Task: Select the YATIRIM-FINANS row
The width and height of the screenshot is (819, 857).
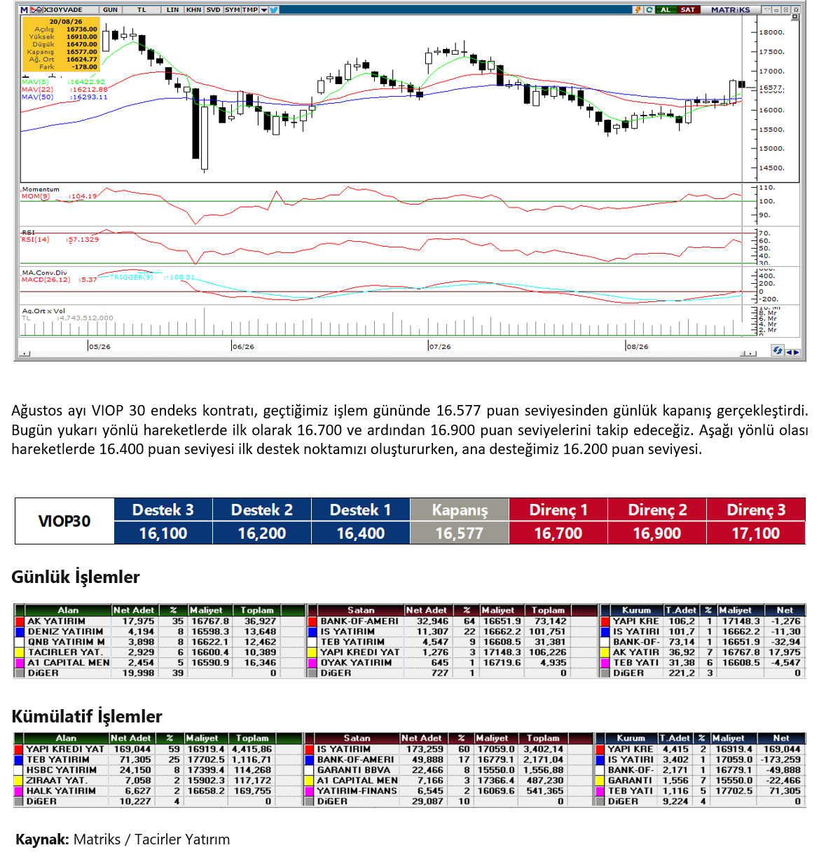Action: [448, 790]
